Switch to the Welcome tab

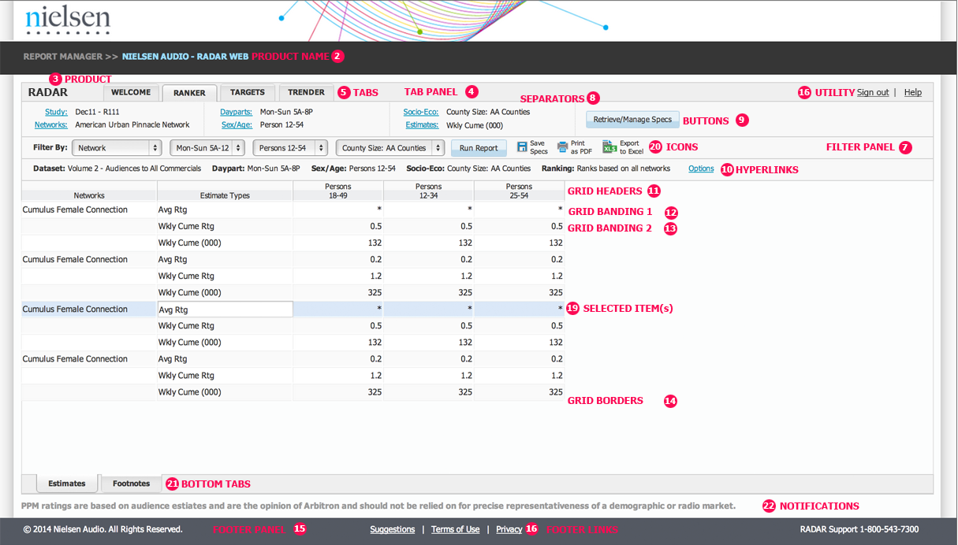(131, 93)
